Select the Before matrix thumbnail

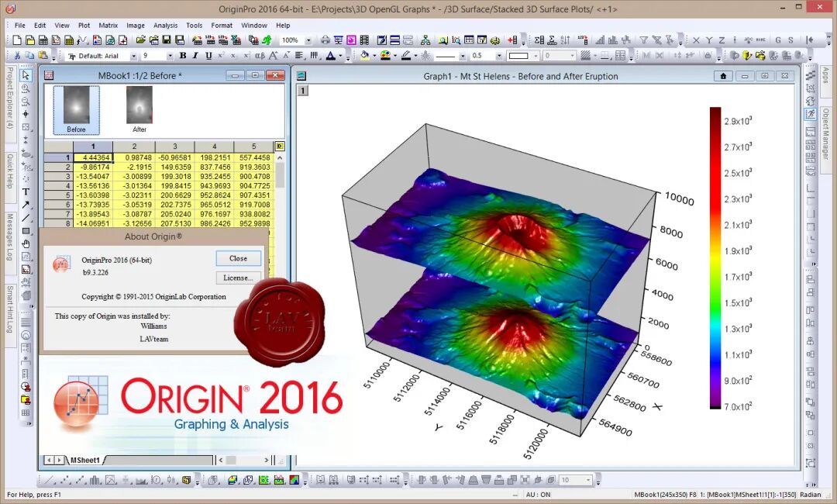(76, 109)
